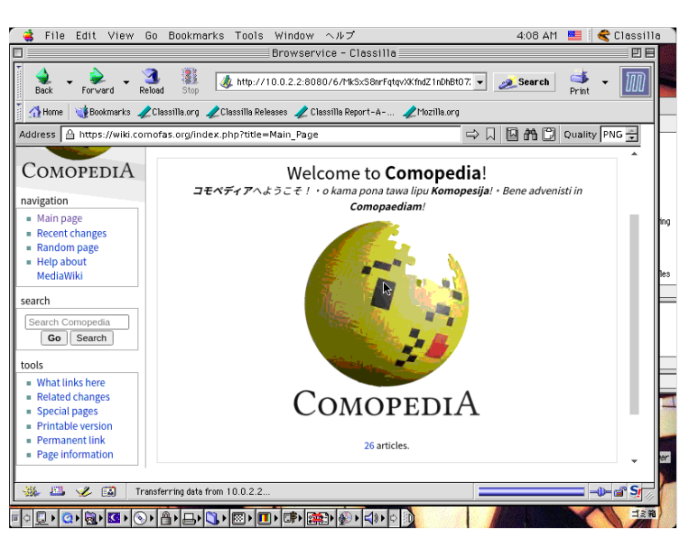The width and height of the screenshot is (689, 539).
Task: Open the Forward button history dropdown arrow
Action: 126,82
